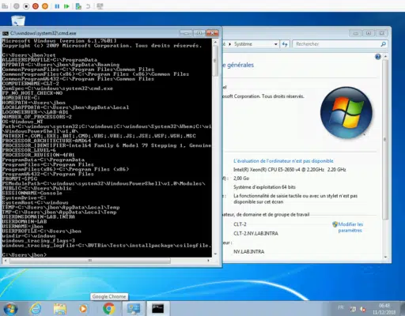Viewport: 405px width, 316px height.
Task: Click the Système breadcrumb in address bar
Action: coord(243,44)
